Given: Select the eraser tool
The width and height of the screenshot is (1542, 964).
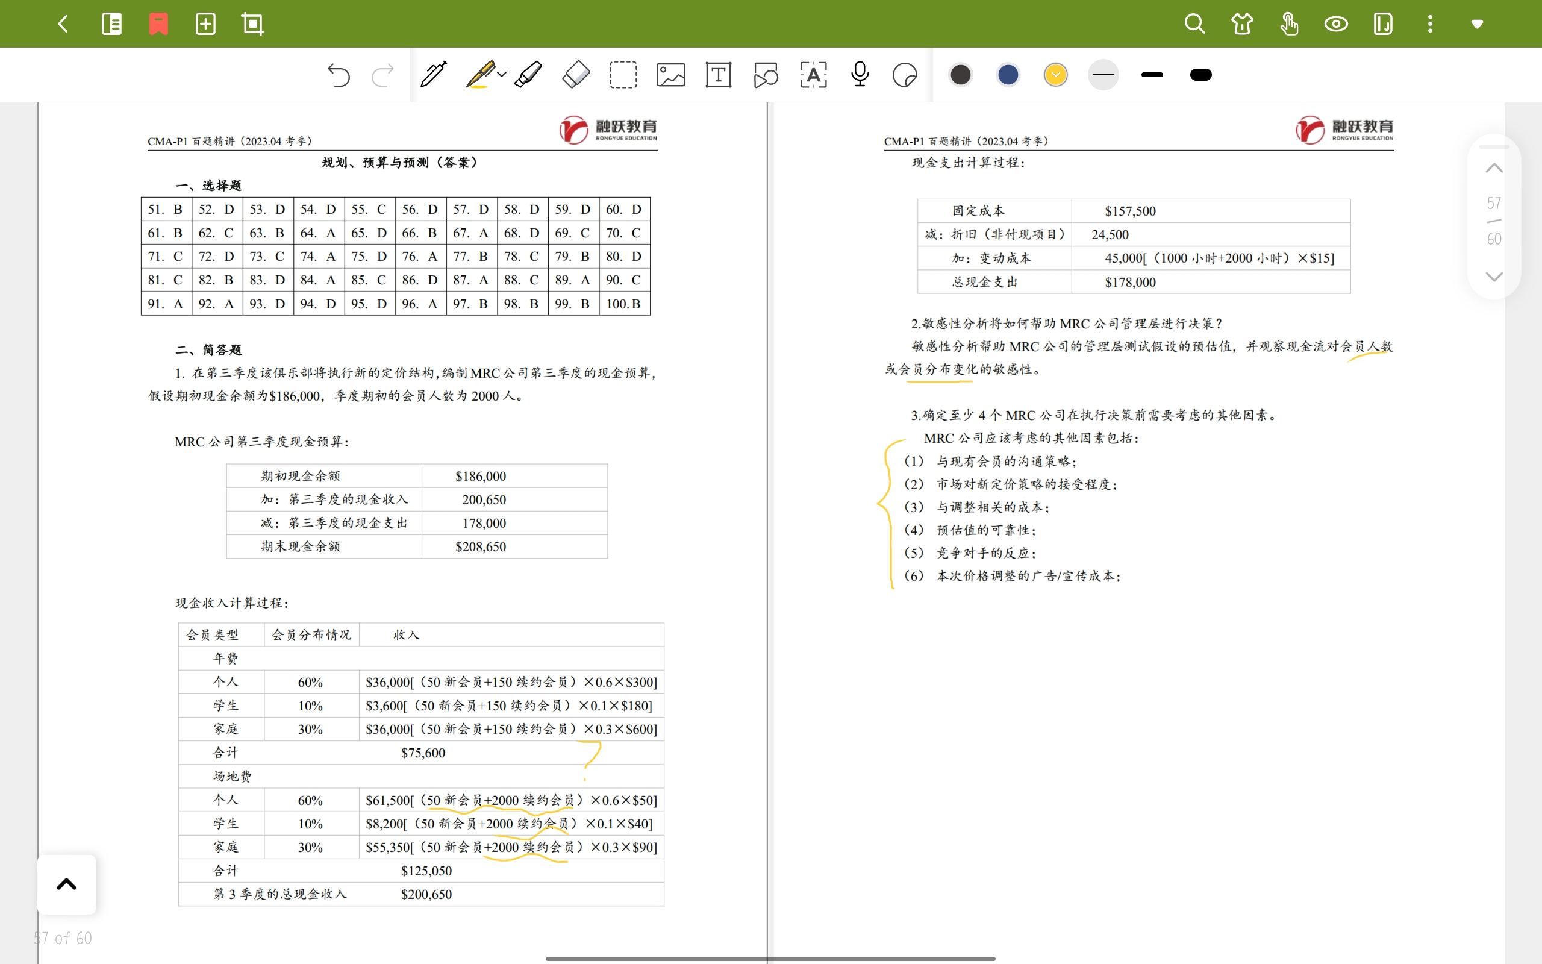Looking at the screenshot, I should (576, 75).
